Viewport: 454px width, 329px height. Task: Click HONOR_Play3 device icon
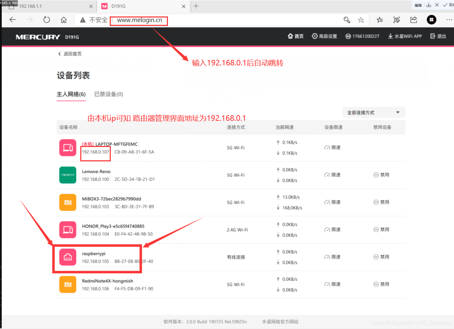coord(68,230)
